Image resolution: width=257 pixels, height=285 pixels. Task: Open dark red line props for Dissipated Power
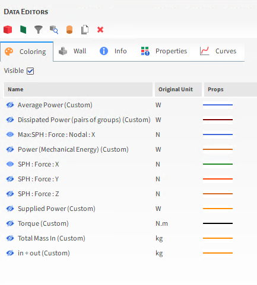218,120
